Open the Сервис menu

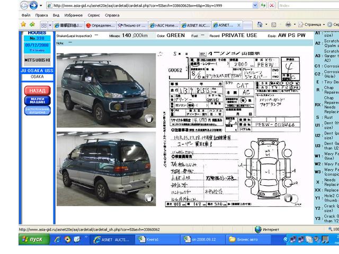tap(94, 15)
